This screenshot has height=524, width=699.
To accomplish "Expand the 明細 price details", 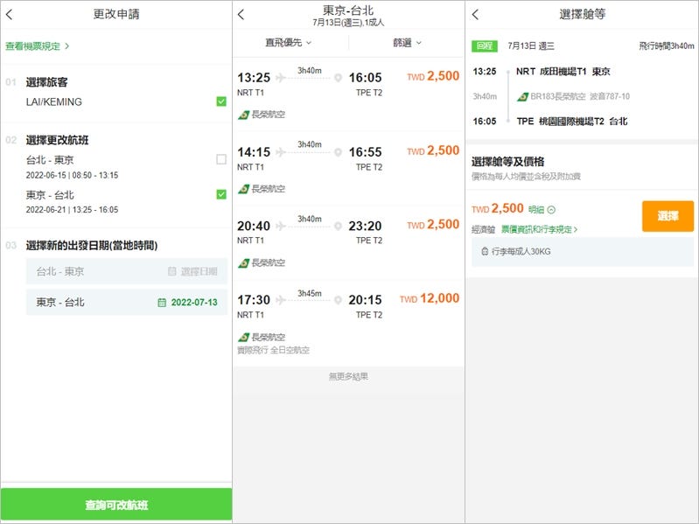I will click(x=542, y=209).
